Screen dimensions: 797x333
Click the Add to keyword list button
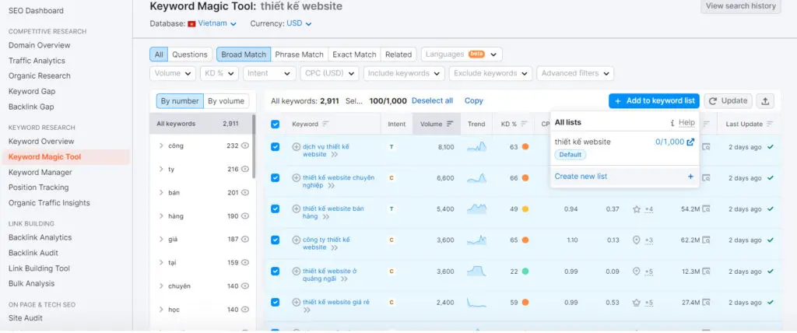click(x=654, y=101)
